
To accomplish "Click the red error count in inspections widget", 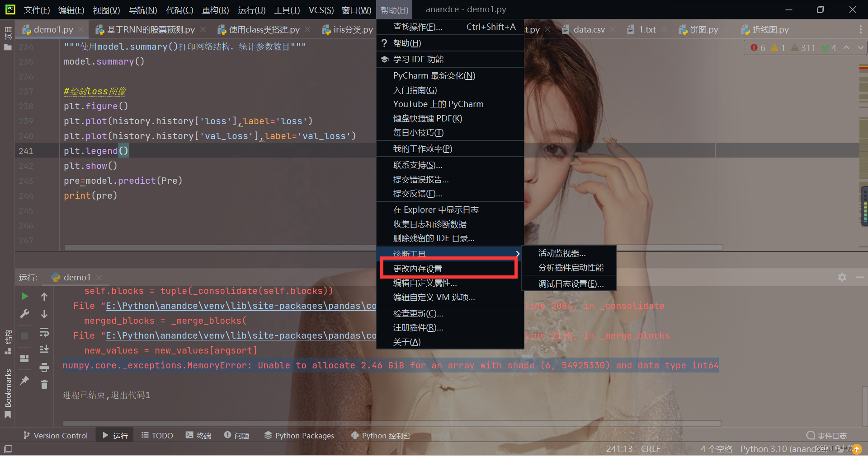I will (757, 47).
